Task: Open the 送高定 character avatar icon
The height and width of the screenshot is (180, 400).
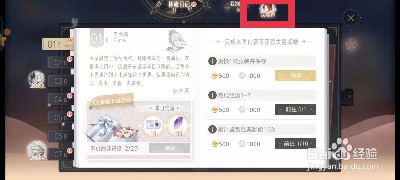Action: [267, 11]
